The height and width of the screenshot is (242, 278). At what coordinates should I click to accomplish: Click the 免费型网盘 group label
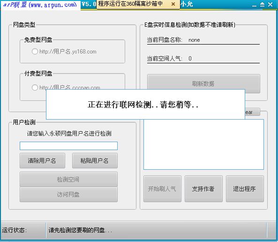38,40
